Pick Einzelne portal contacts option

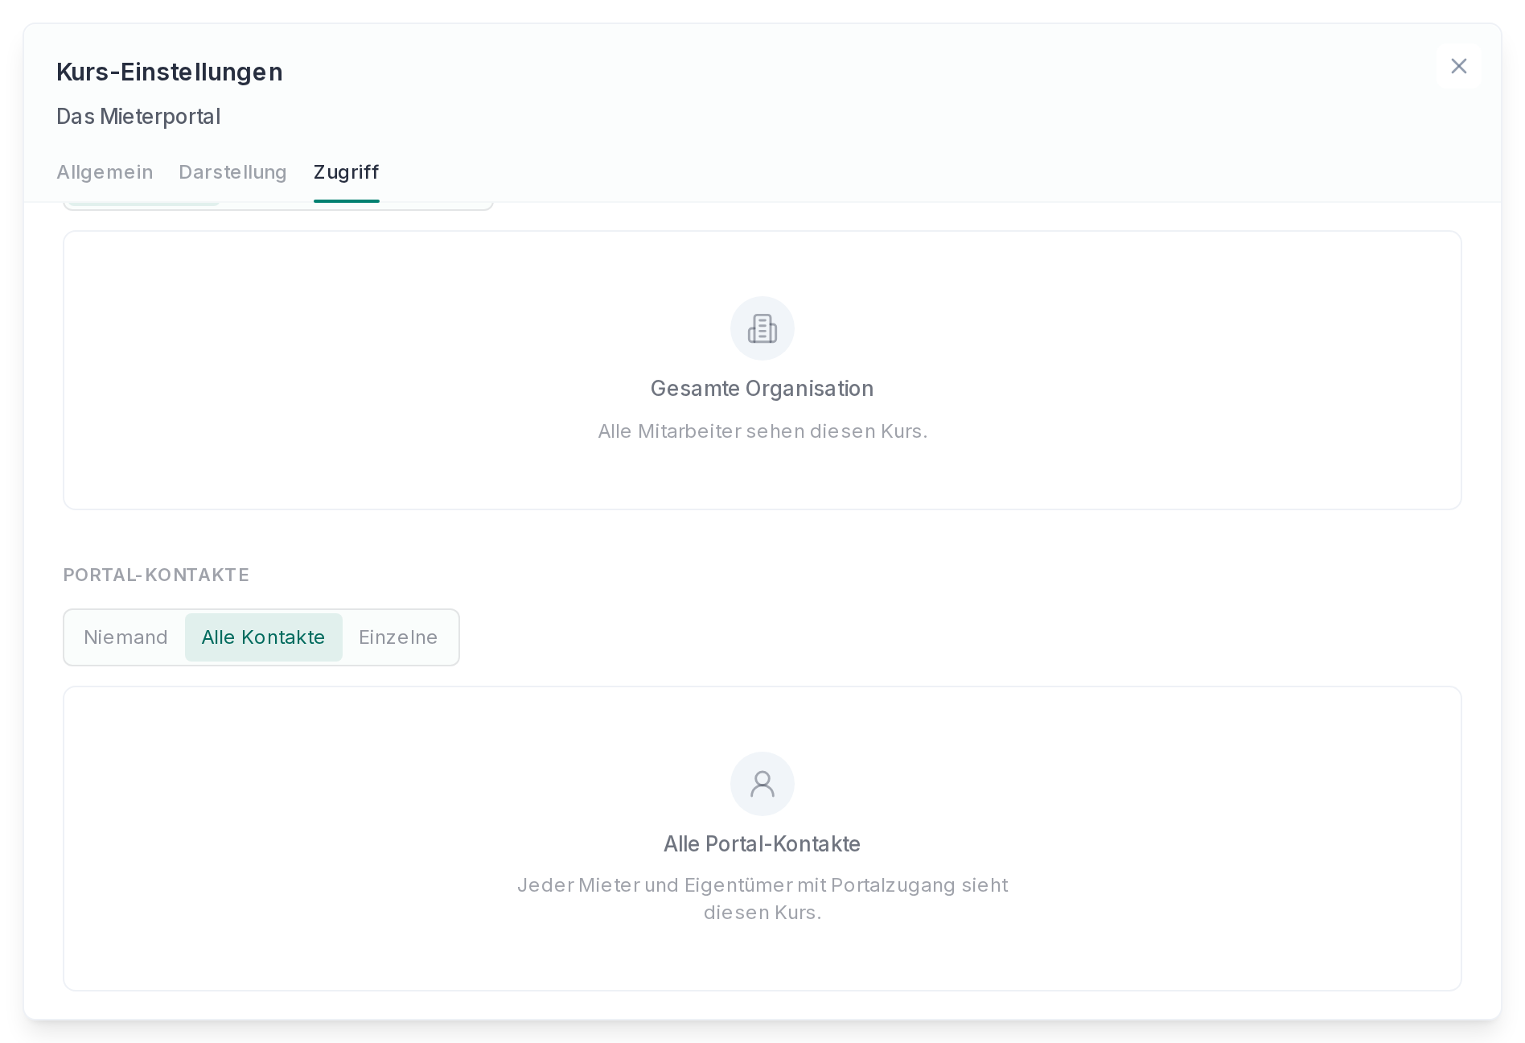click(398, 637)
